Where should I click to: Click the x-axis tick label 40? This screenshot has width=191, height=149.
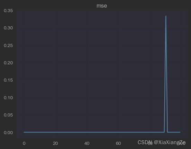pos(87,143)
